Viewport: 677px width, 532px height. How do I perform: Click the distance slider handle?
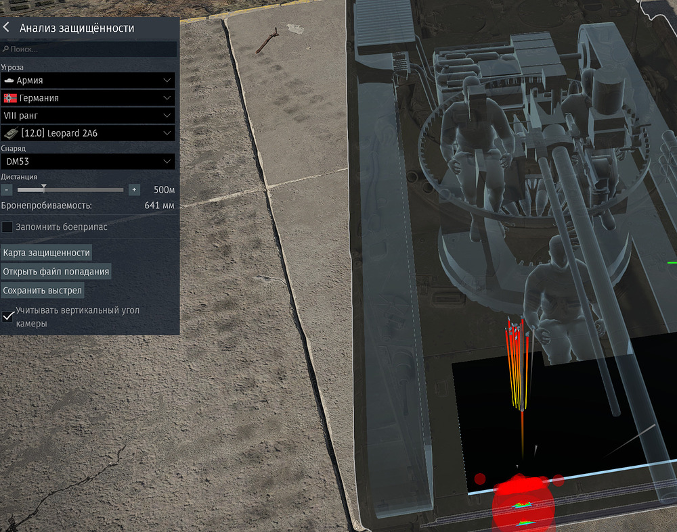tap(43, 189)
